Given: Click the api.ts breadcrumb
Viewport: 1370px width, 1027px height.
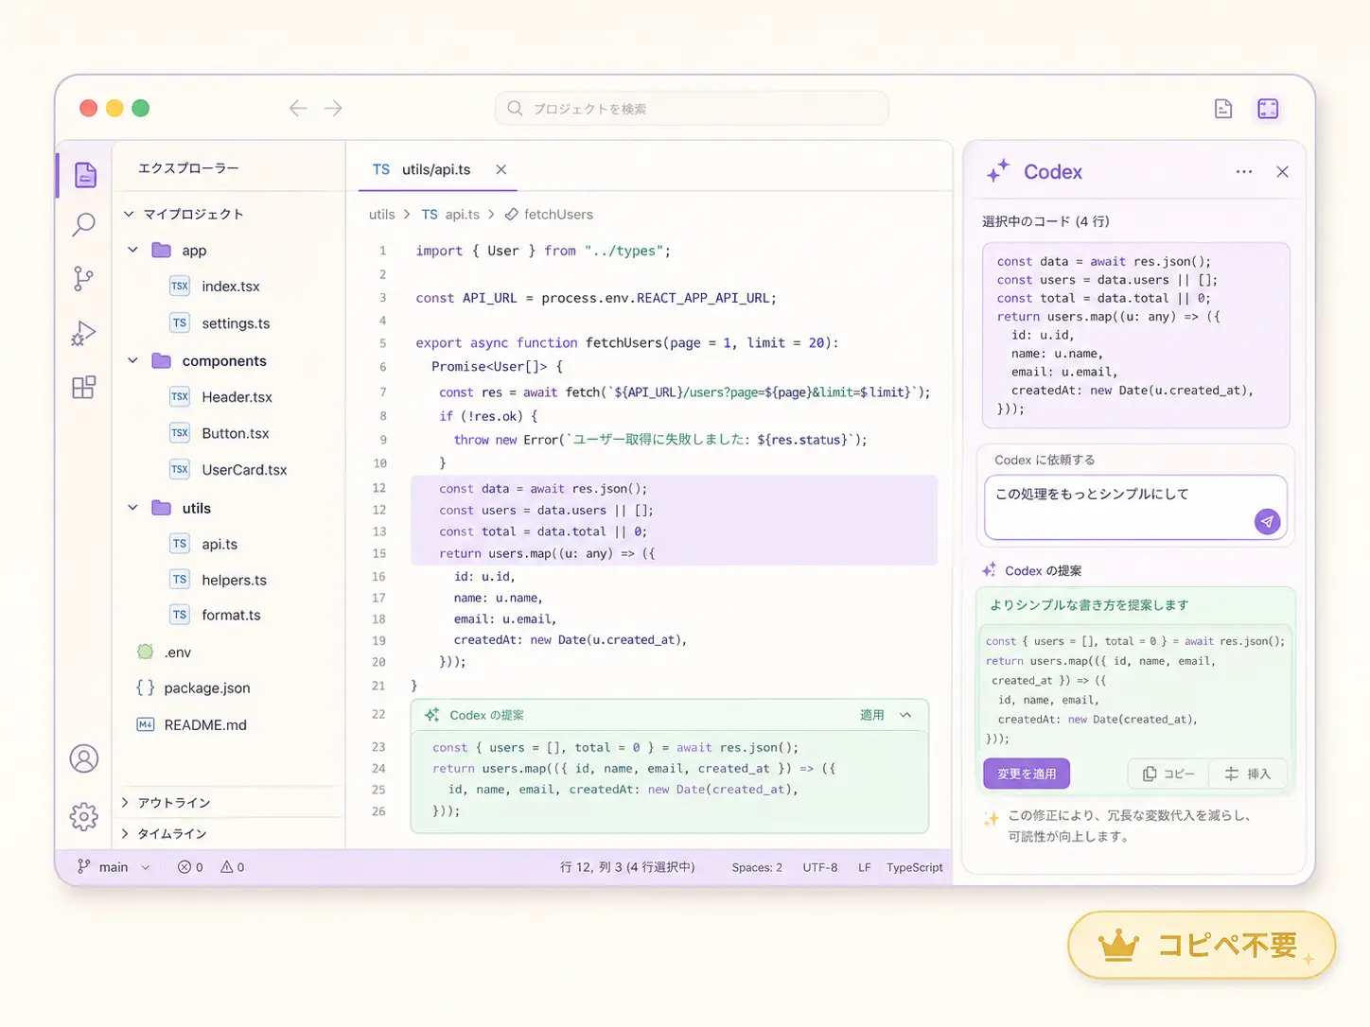Looking at the screenshot, I should tap(450, 215).
